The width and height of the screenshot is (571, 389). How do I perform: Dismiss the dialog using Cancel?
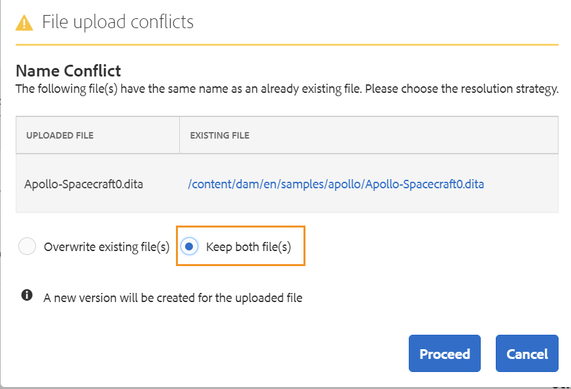pyautogui.click(x=527, y=353)
